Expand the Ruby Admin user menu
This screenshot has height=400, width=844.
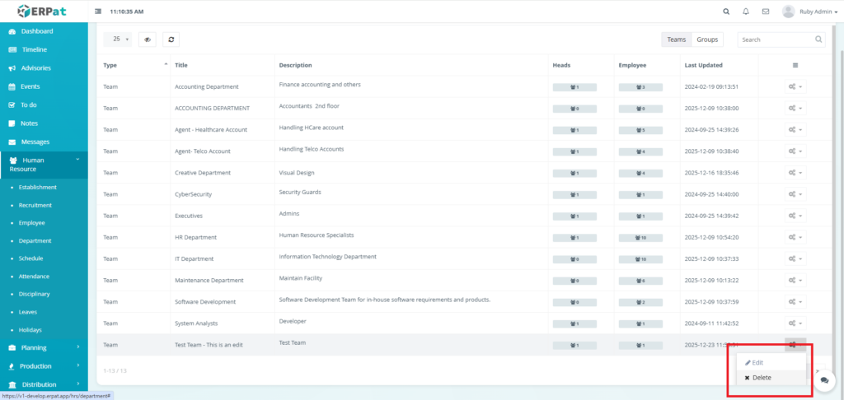pos(812,12)
